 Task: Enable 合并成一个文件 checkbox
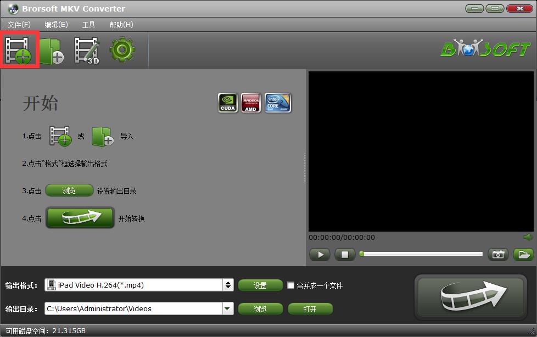point(290,285)
